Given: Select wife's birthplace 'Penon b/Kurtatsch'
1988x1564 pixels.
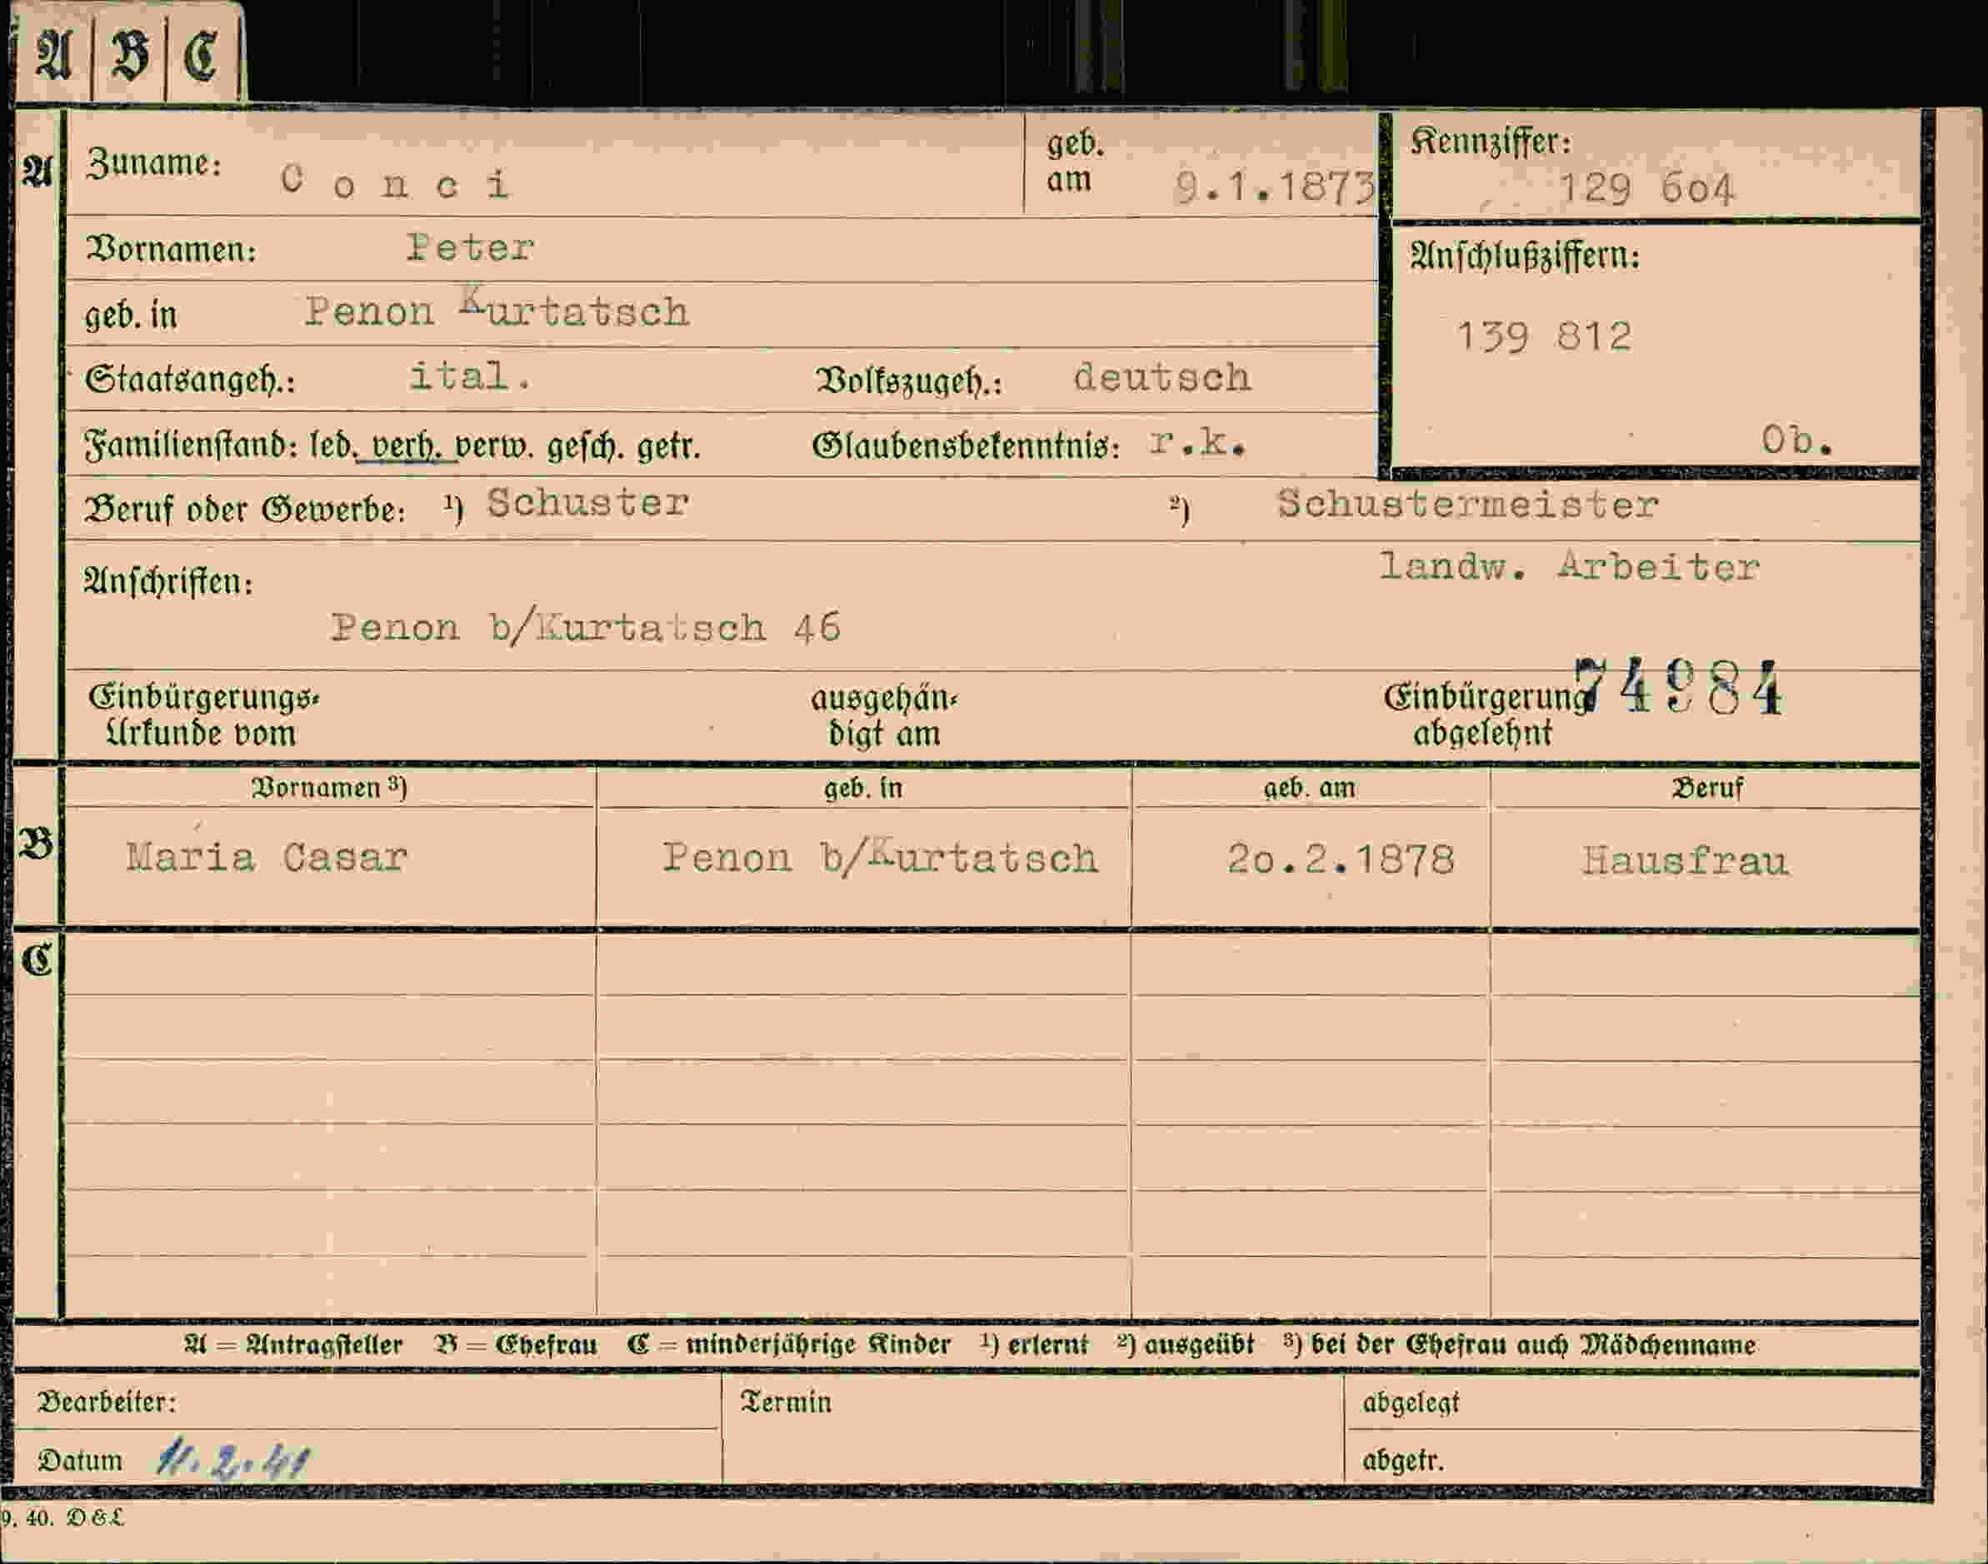Looking at the screenshot, I should [881, 858].
